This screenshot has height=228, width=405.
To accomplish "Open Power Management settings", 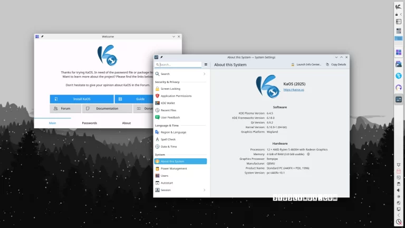I will click(173, 168).
